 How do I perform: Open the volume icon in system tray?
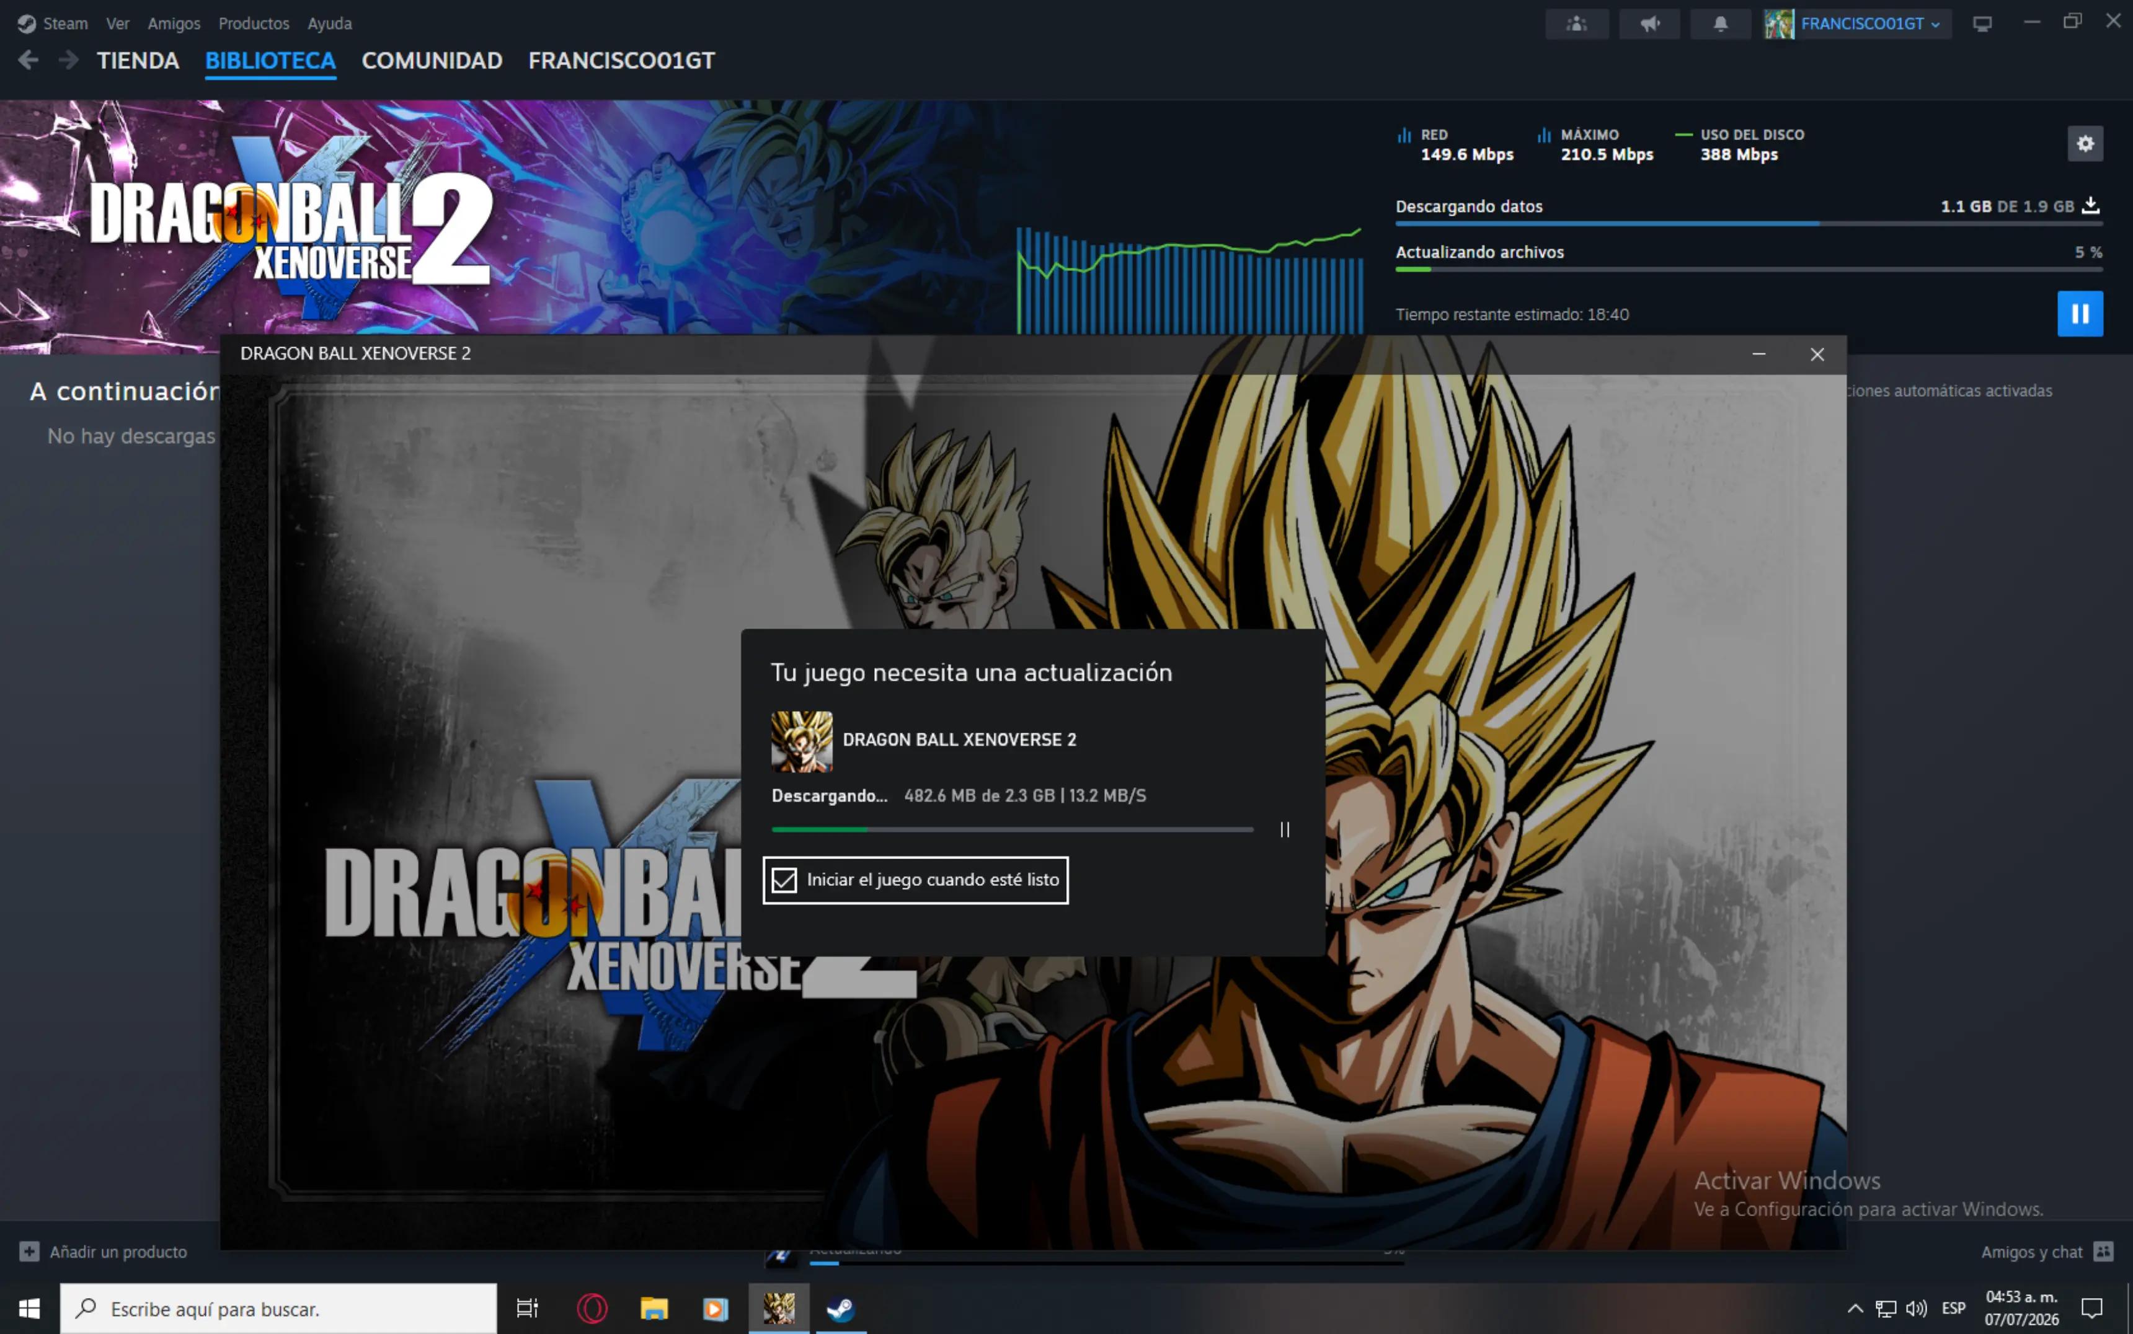pos(1916,1309)
